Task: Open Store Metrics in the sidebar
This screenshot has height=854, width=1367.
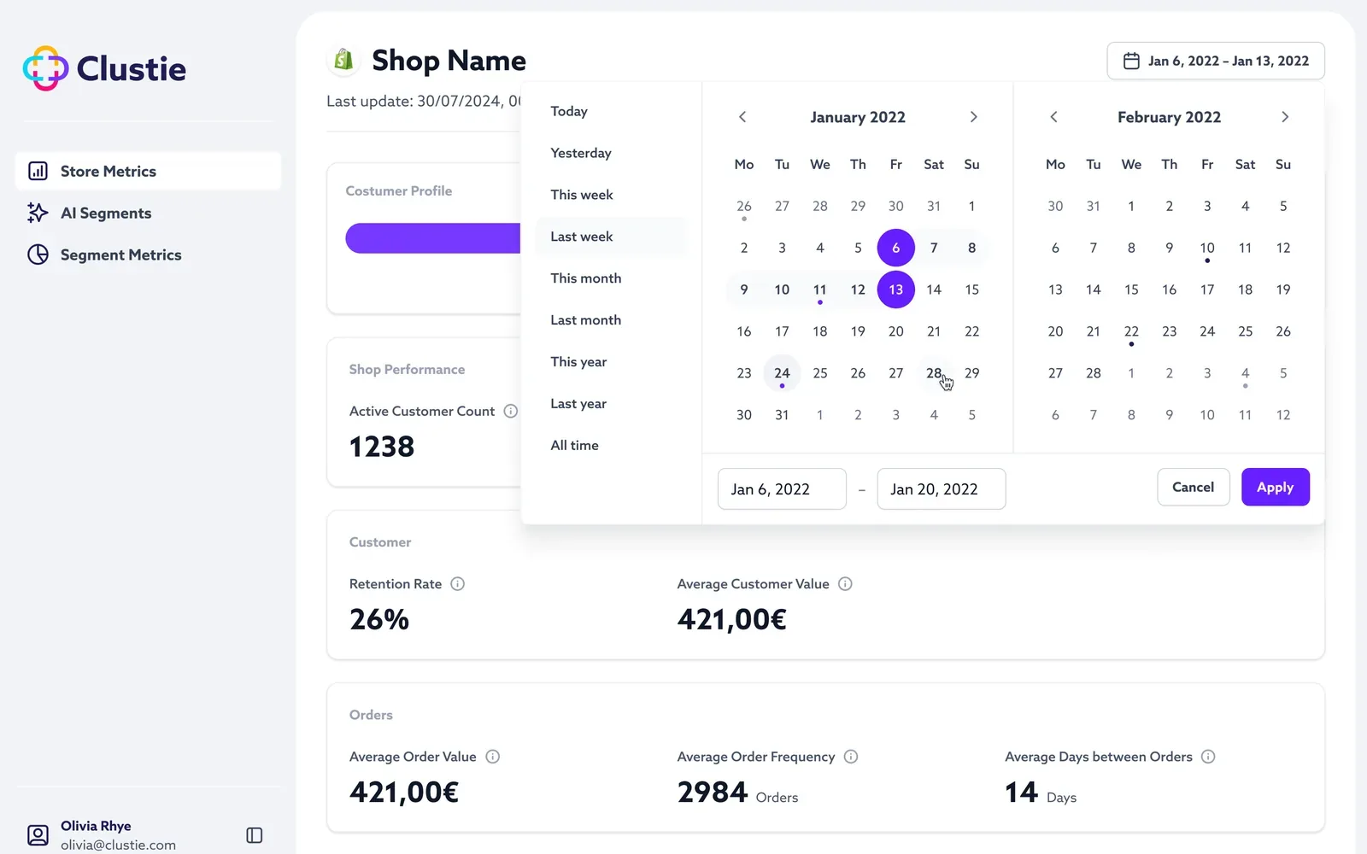Action: [148, 171]
